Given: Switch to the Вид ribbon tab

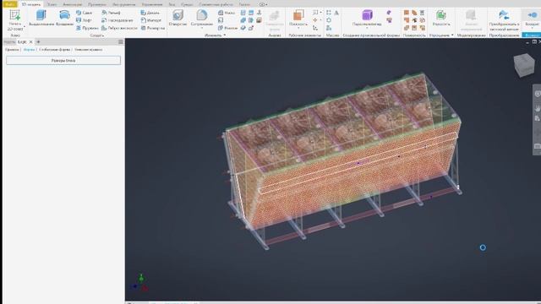Looking at the screenshot, I should point(172,4).
